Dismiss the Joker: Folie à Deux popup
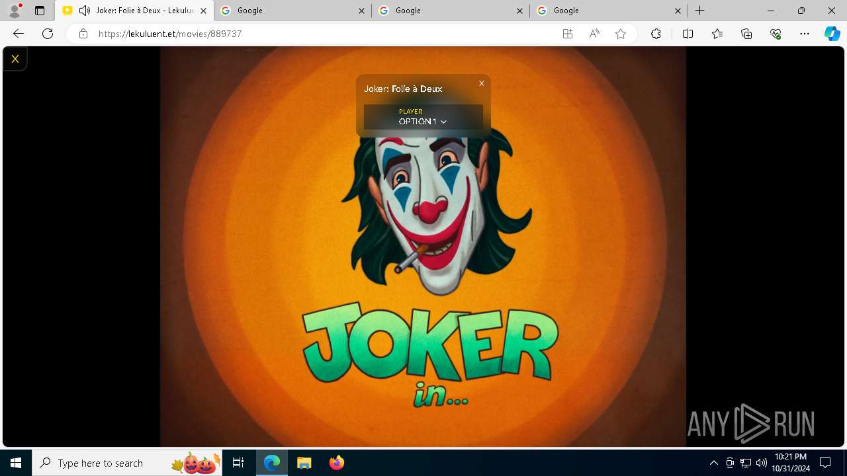 coord(482,83)
